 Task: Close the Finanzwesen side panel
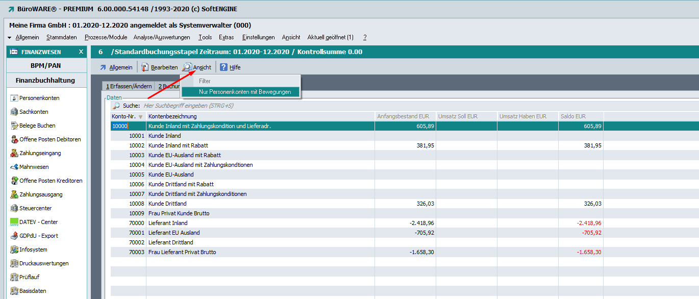tap(81, 52)
